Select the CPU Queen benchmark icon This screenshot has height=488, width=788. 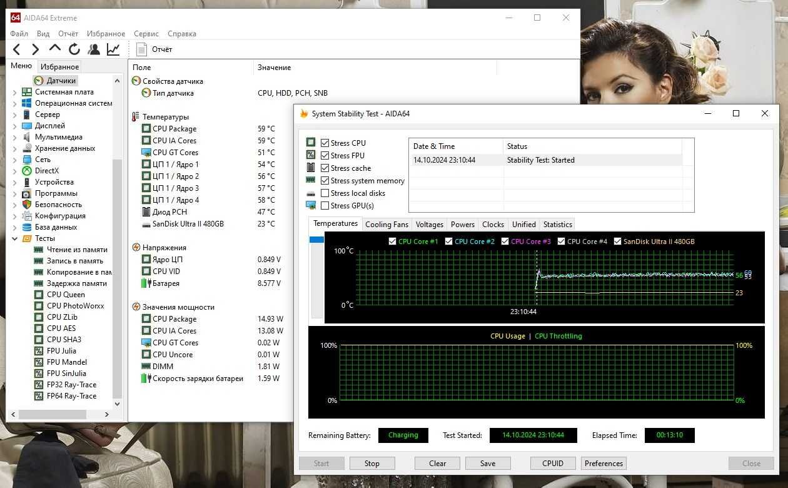[39, 295]
